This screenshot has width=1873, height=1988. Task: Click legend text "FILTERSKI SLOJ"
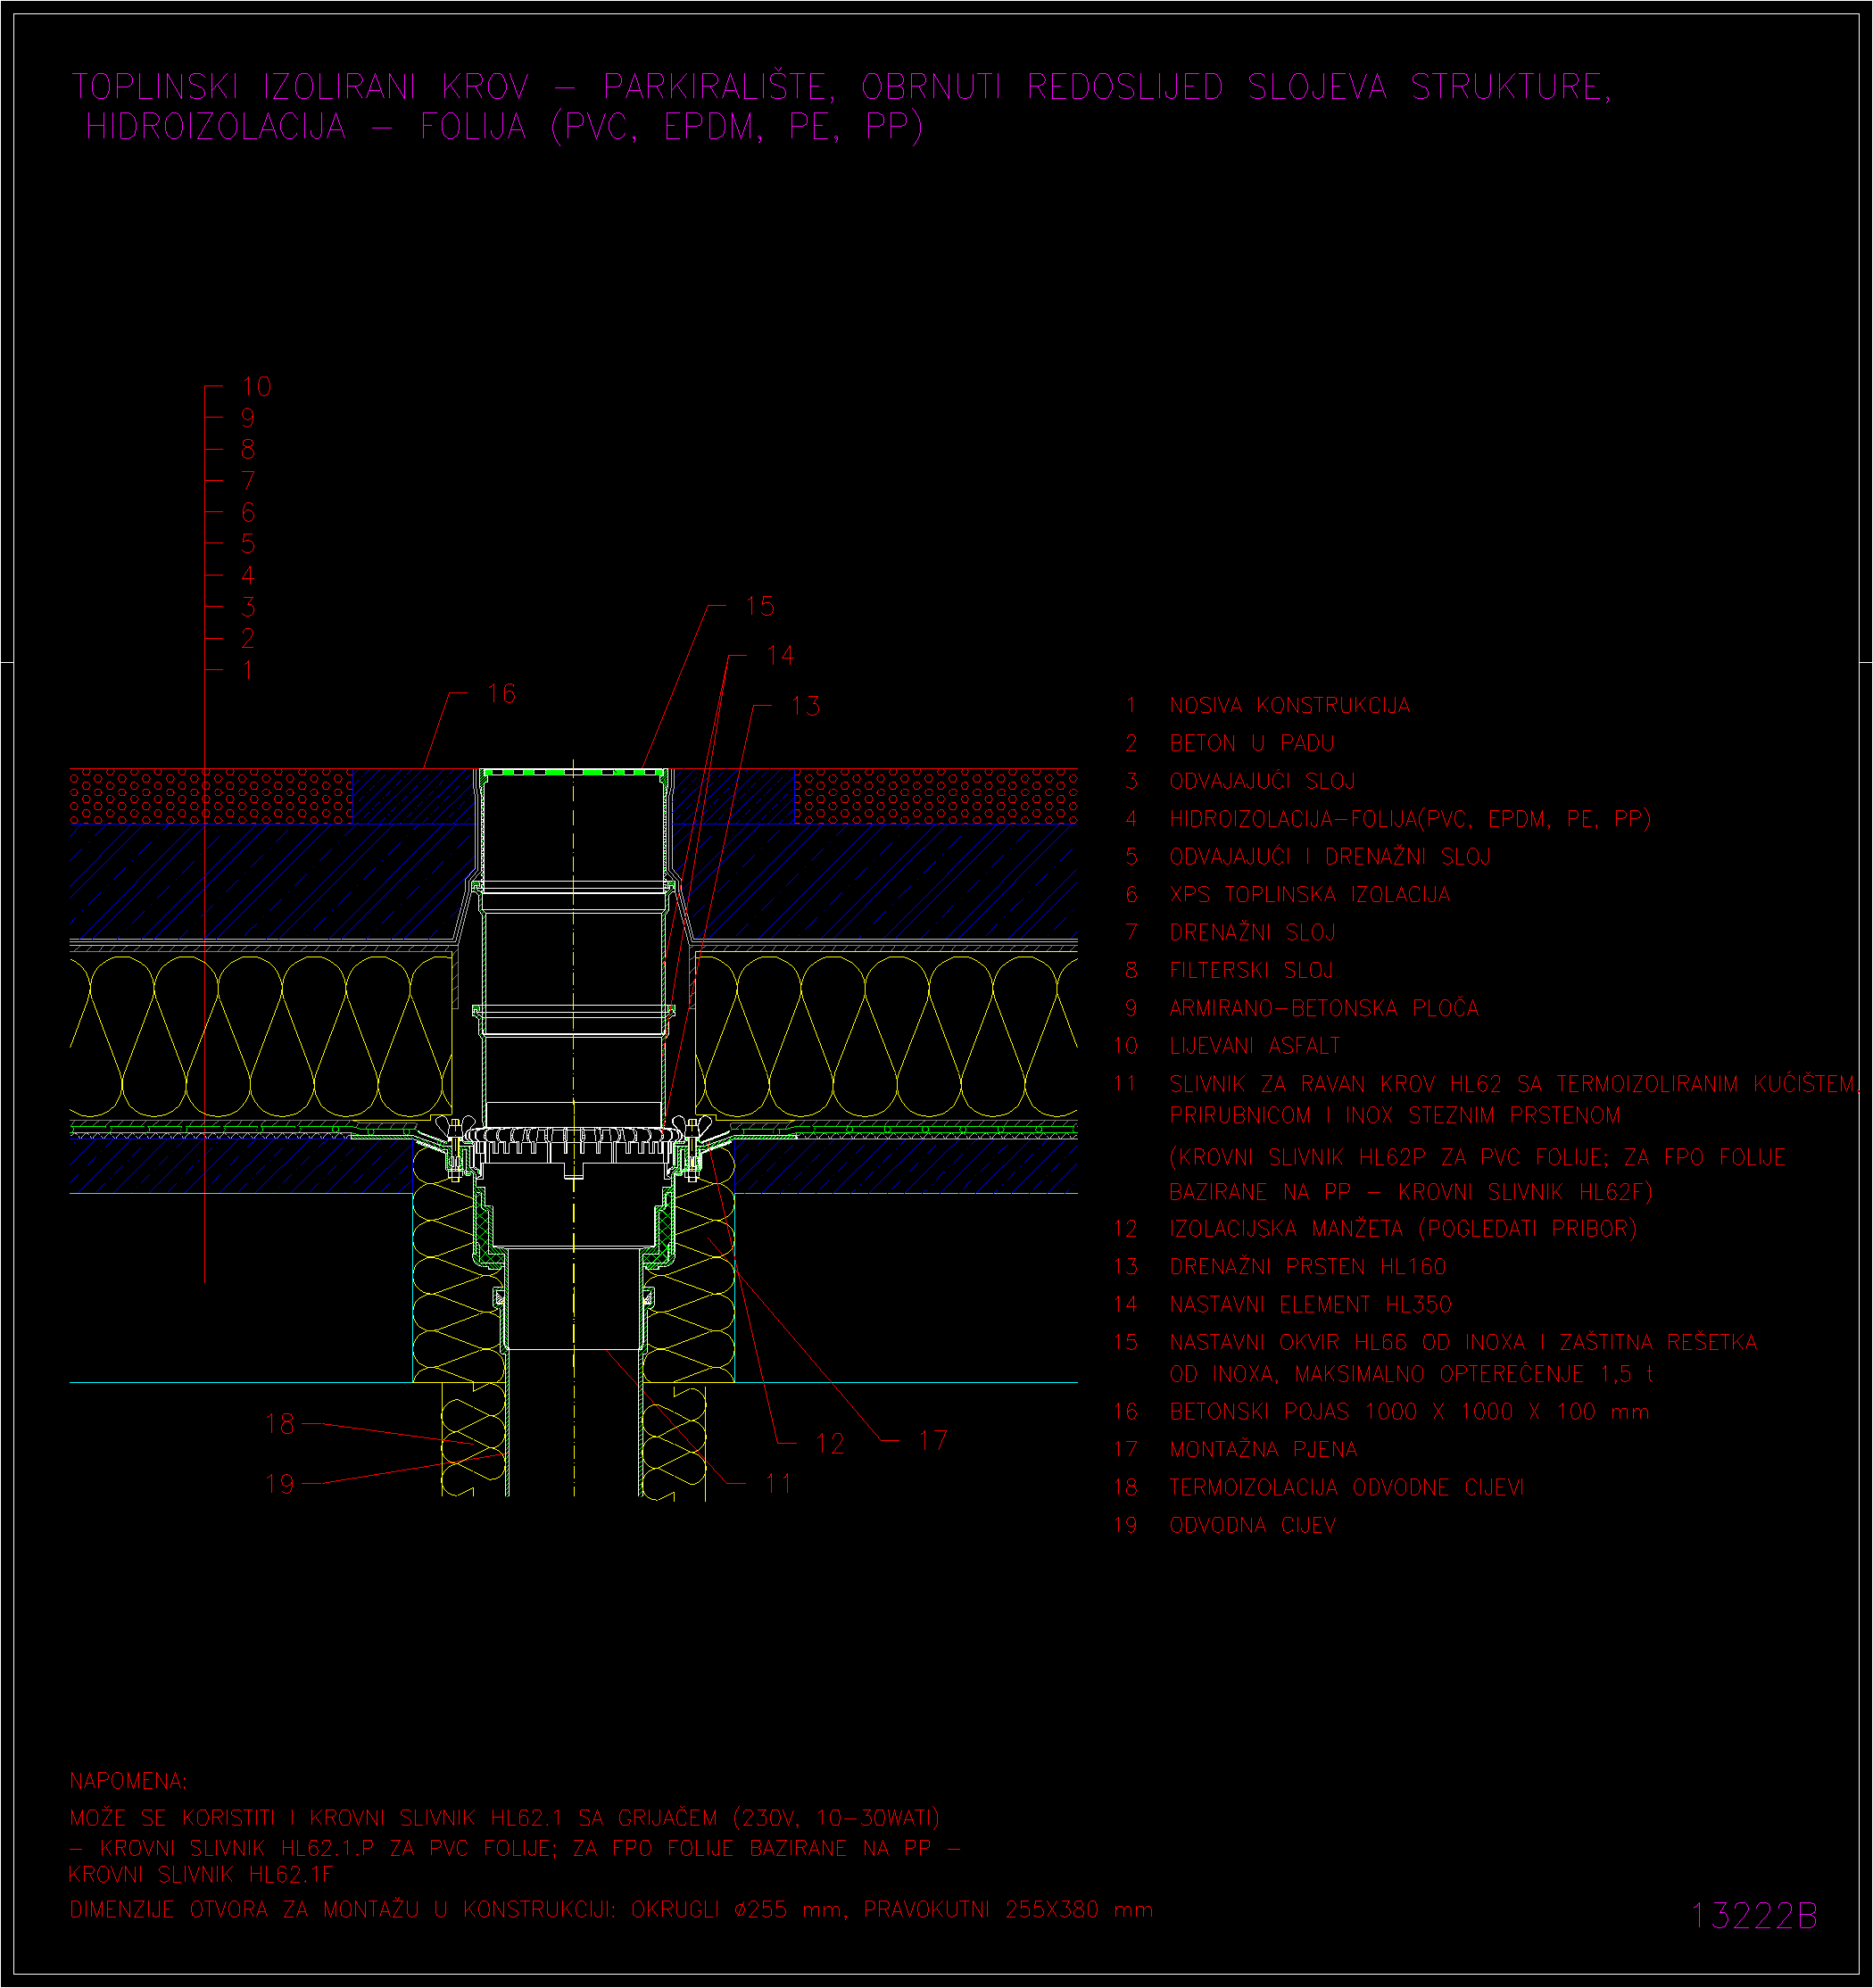coord(1251,970)
